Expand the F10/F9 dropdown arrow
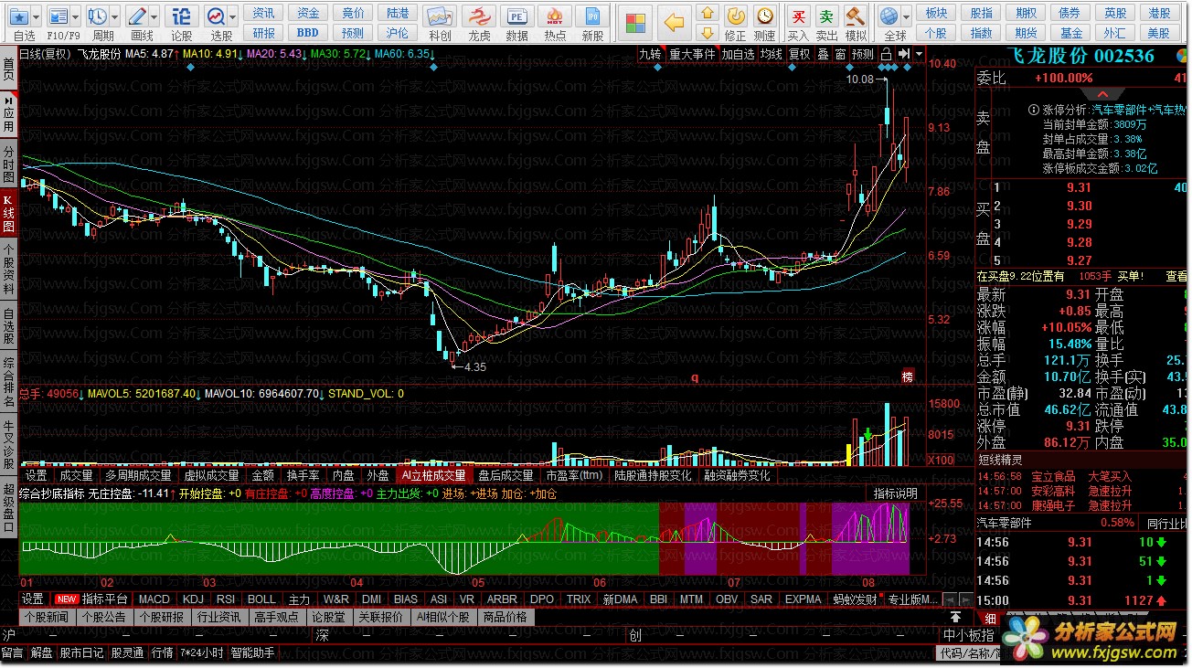 click(x=76, y=16)
